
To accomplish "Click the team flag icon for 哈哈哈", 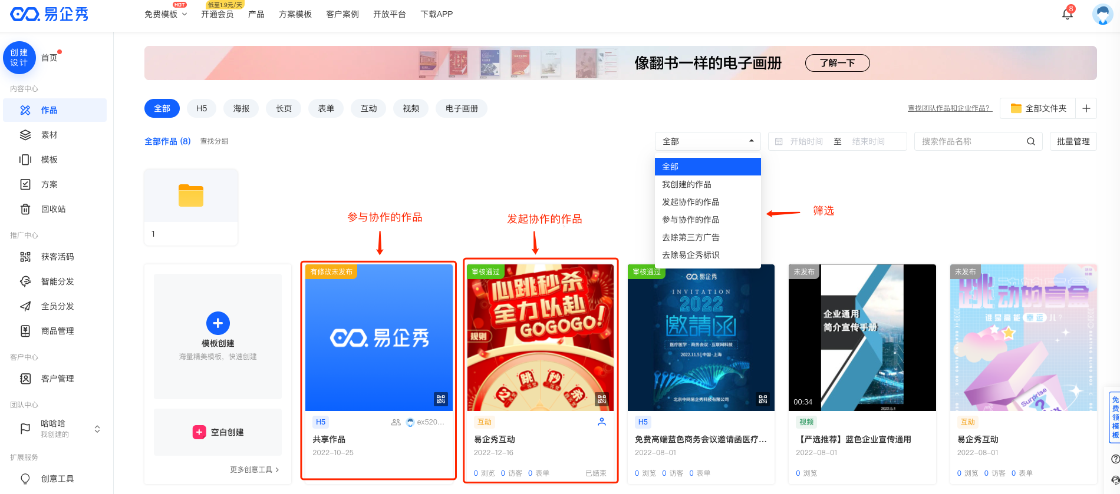I will (25, 429).
